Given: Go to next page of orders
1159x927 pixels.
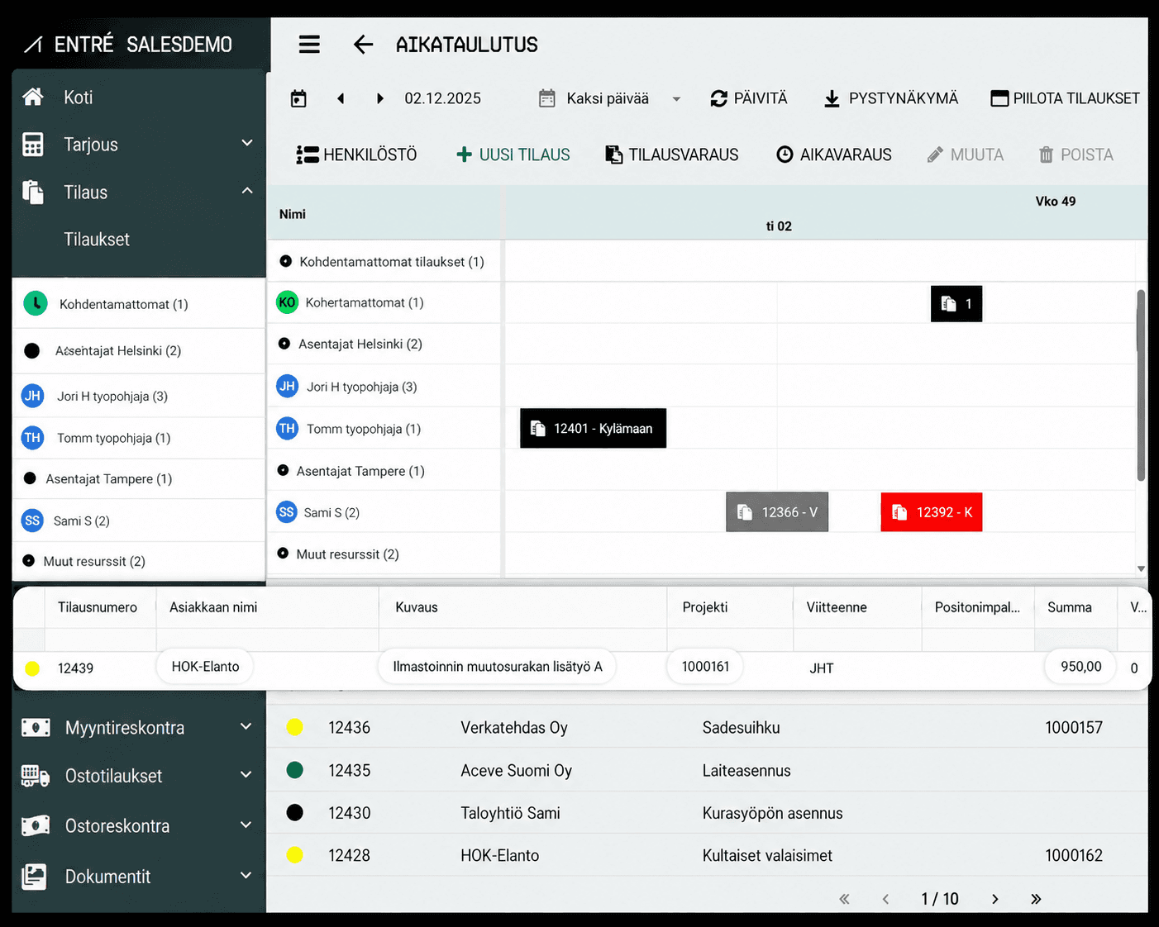Looking at the screenshot, I should 995,899.
